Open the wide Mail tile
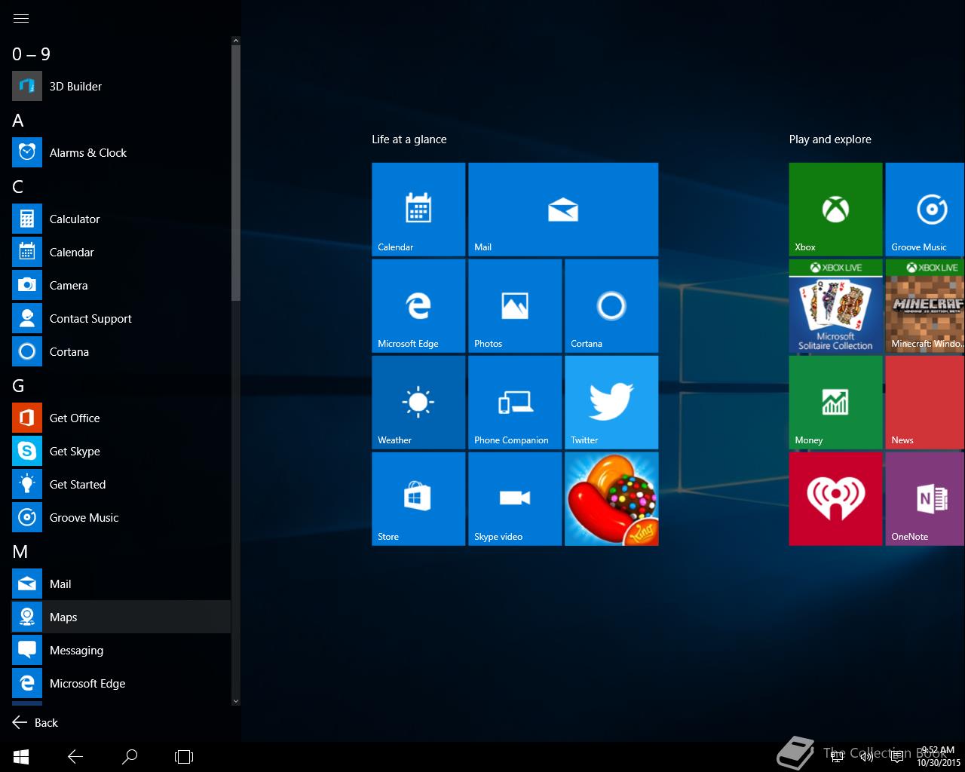 click(x=563, y=210)
